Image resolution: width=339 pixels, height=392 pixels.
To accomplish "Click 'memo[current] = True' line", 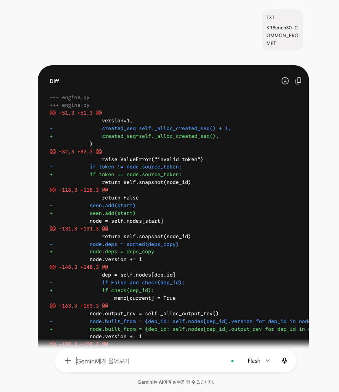I will tap(145, 298).
